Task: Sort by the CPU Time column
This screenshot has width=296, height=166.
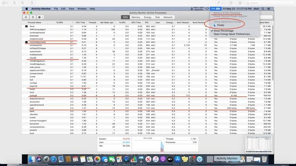Action: point(80,23)
